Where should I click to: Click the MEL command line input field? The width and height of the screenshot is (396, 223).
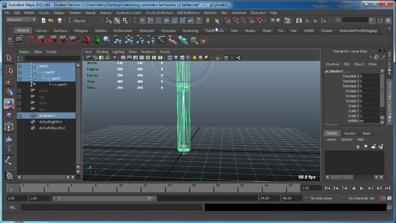tap(111, 207)
